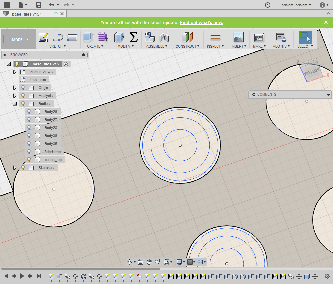
Task: Expand the Analysis folder arrow
Action: pos(15,96)
